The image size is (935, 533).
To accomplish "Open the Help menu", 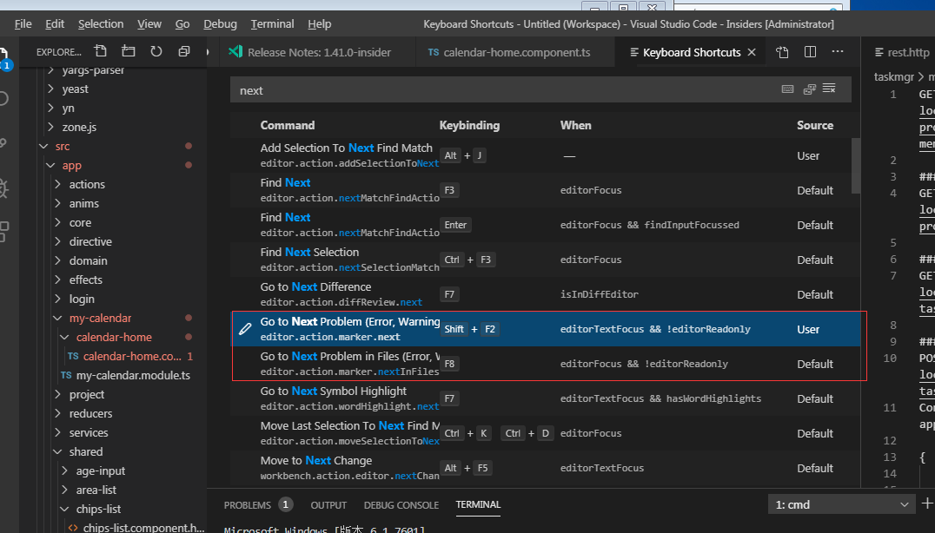I will coord(320,23).
